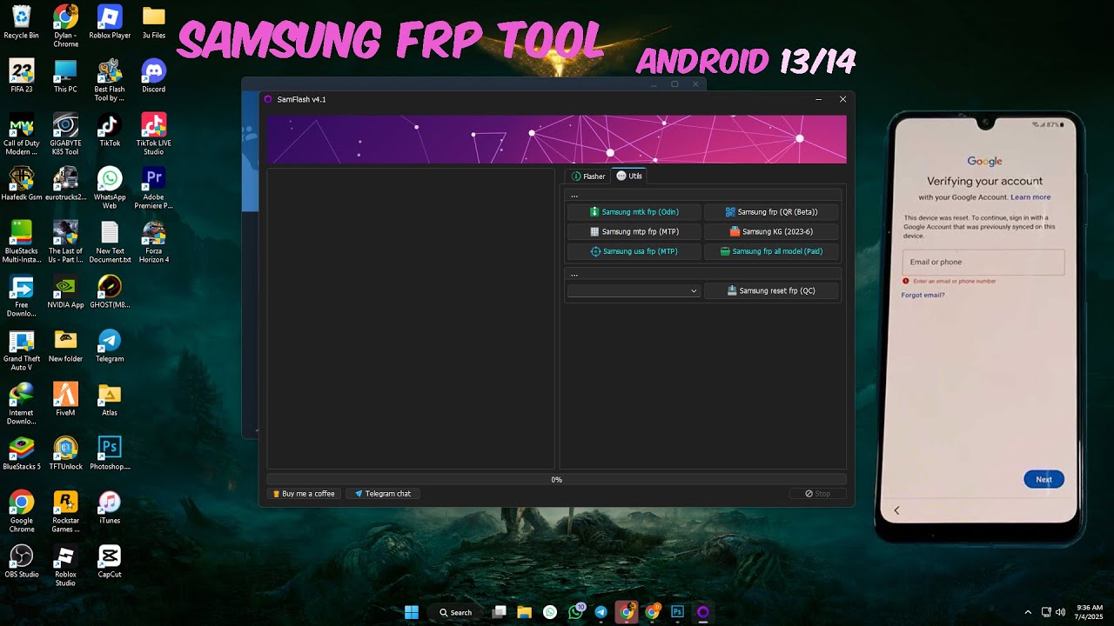Click the taskbar Search box
The image size is (1114, 626).
click(456, 612)
